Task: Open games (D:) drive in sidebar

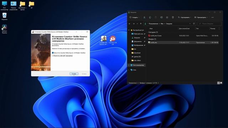Action: [x=136, y=57]
